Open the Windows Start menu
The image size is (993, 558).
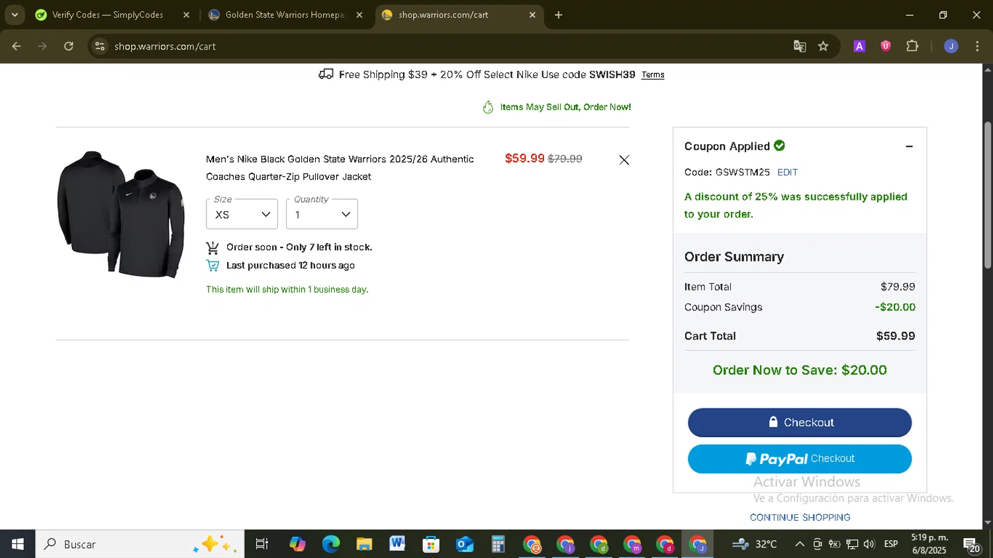pos(18,544)
